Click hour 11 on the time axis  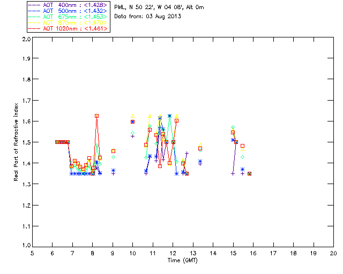pos(153,253)
